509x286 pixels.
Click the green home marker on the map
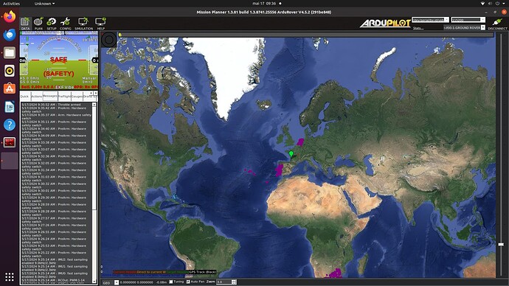pos(291,154)
